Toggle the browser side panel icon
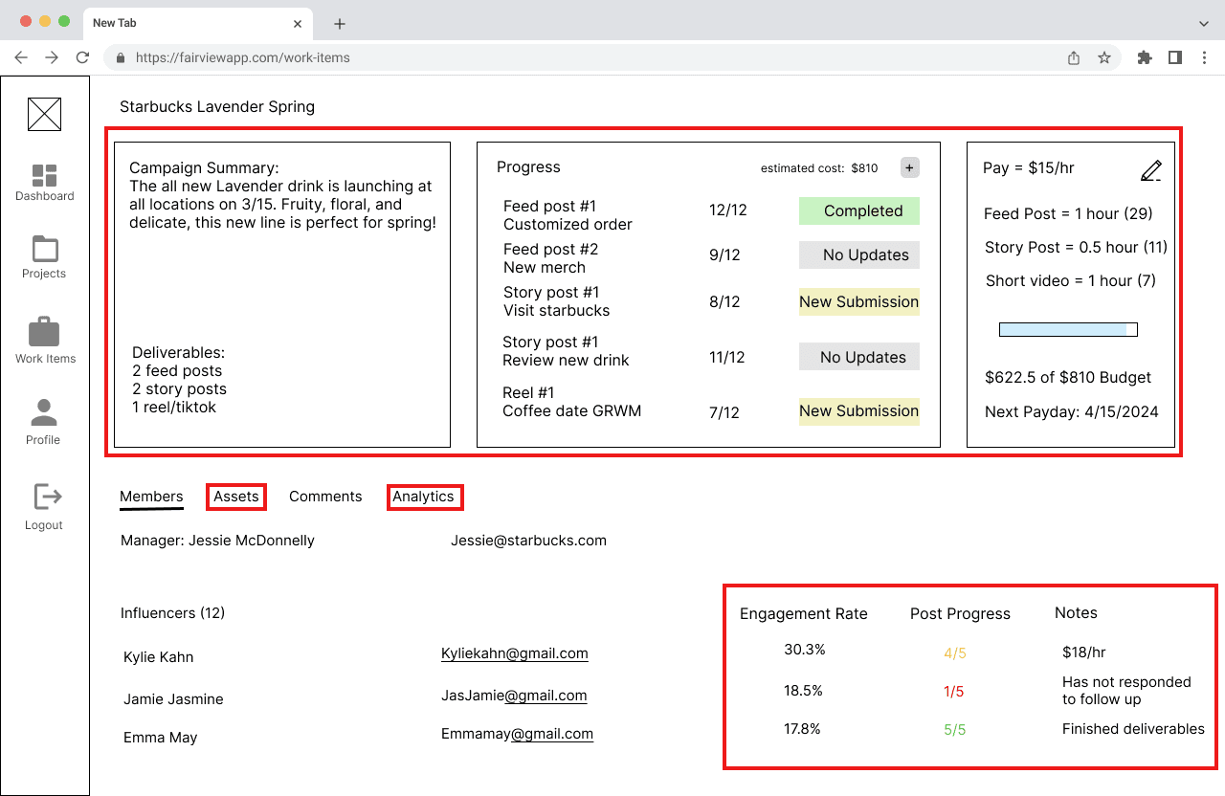This screenshot has height=796, width=1225. pos(1175,57)
